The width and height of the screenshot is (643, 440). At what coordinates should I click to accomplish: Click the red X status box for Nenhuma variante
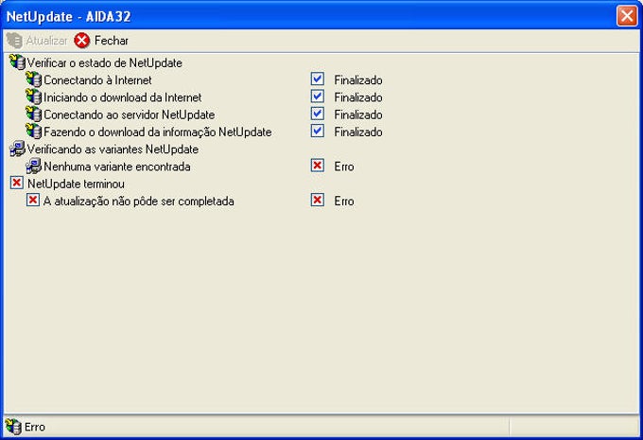coord(318,166)
